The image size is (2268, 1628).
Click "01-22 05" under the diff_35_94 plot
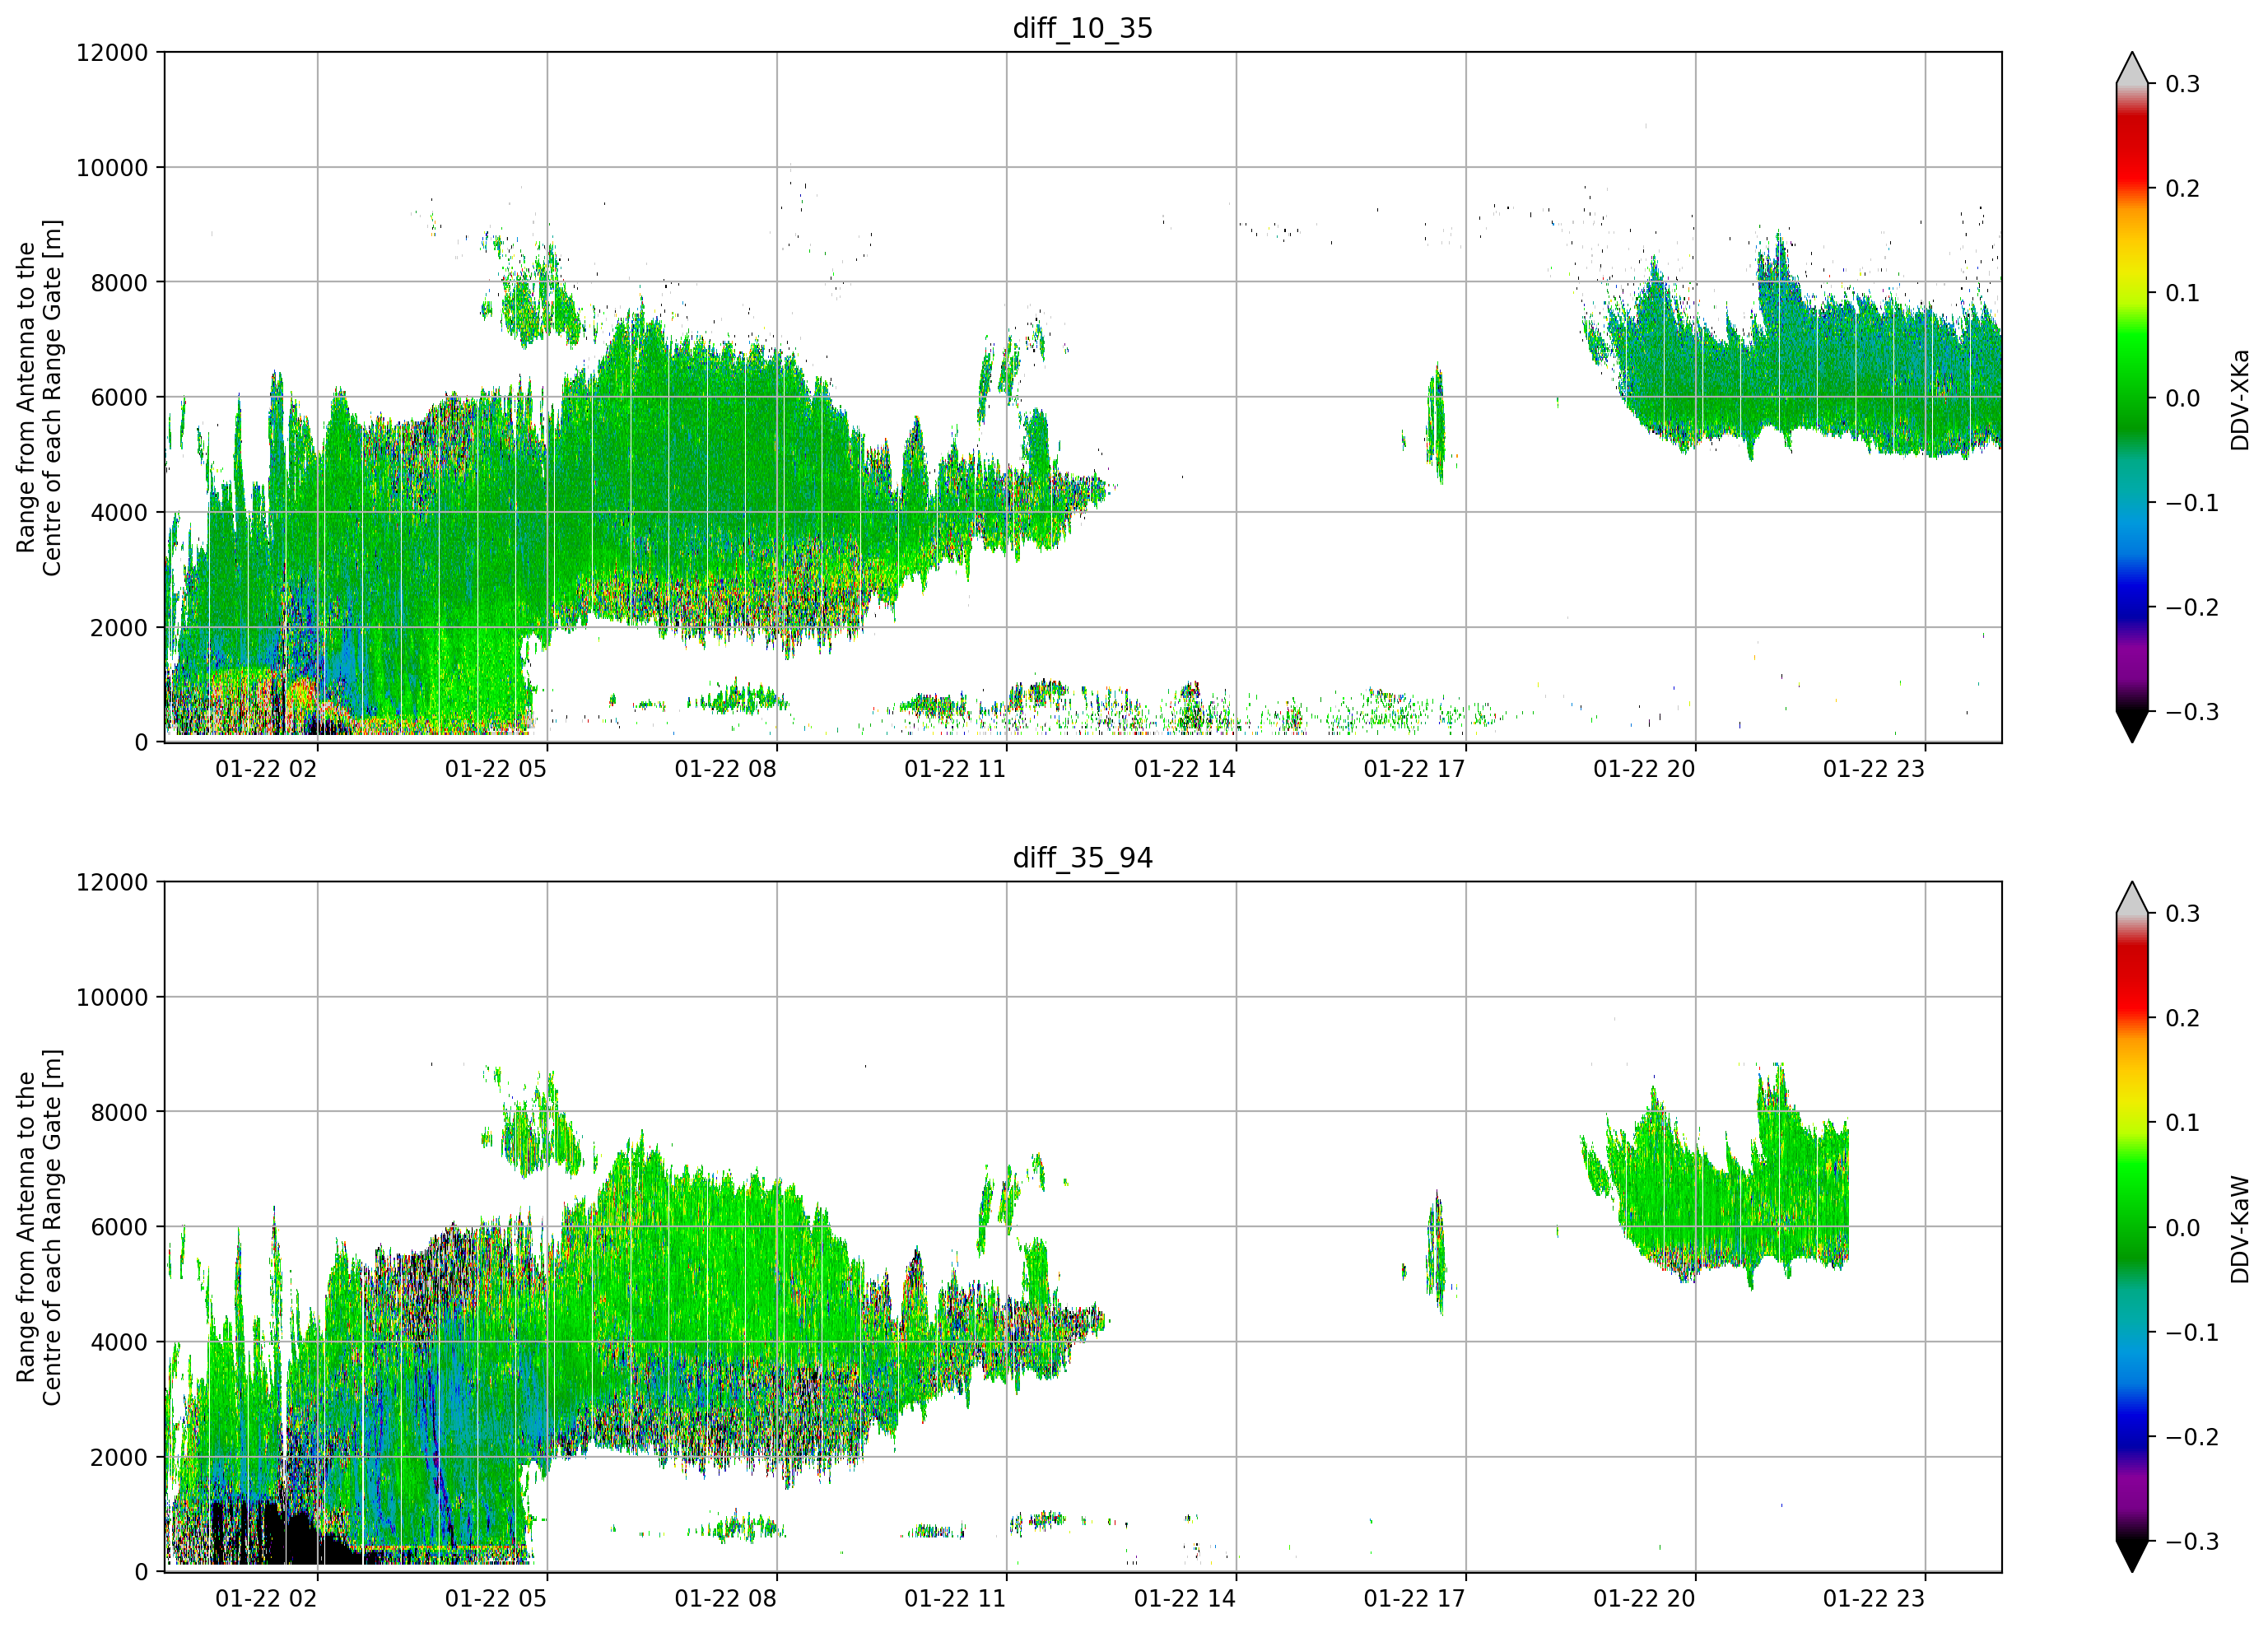click(x=496, y=1599)
